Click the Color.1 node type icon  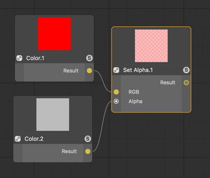coord(19,58)
